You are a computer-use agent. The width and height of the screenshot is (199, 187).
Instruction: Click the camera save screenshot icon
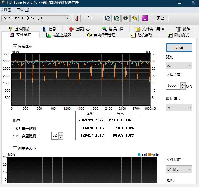coord(125,18)
